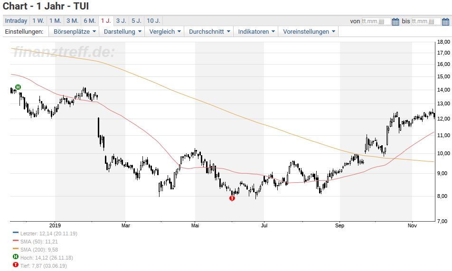Click the 10,00 price axis label
Image resolution: width=452 pixels, height=271 pixels.
pyautogui.click(x=443, y=153)
